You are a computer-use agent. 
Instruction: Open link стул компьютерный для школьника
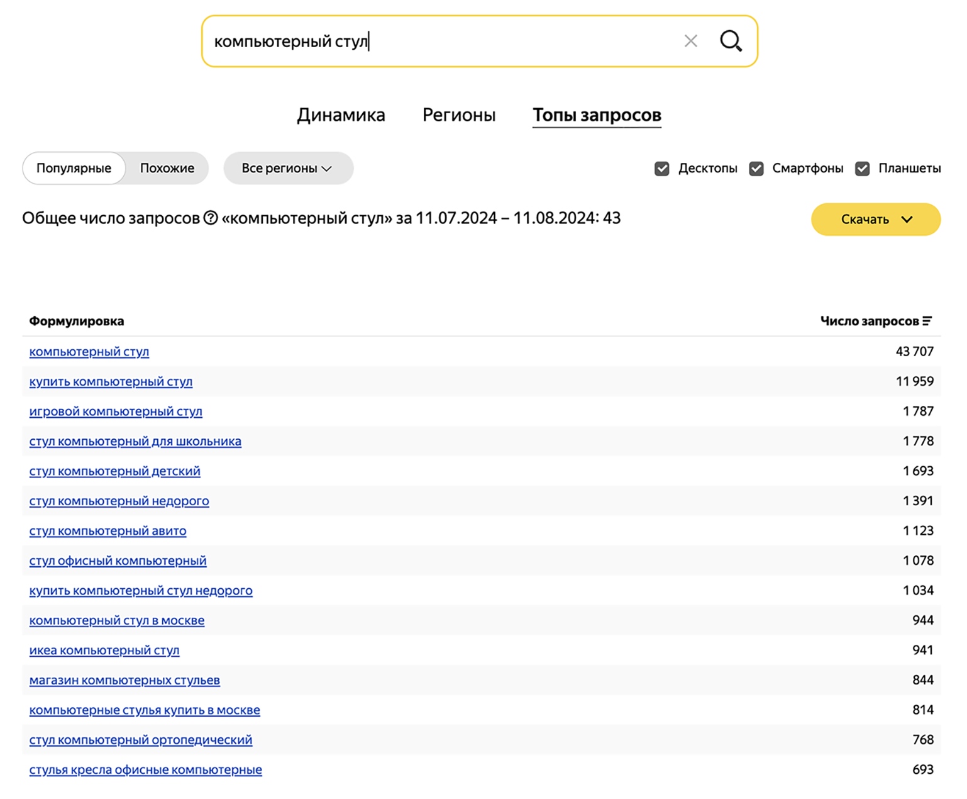click(135, 442)
